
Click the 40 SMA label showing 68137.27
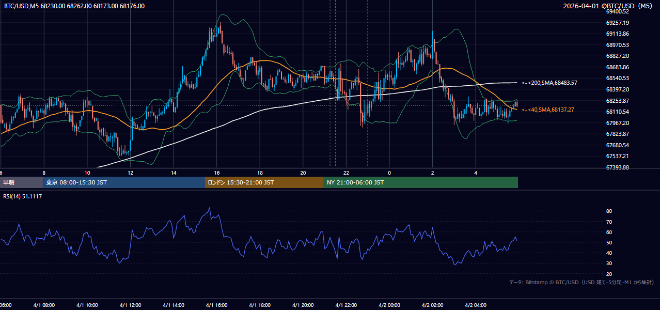pos(548,110)
